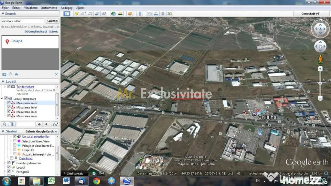
Task: Open the Vizualizare menu
Action: tap(31, 8)
